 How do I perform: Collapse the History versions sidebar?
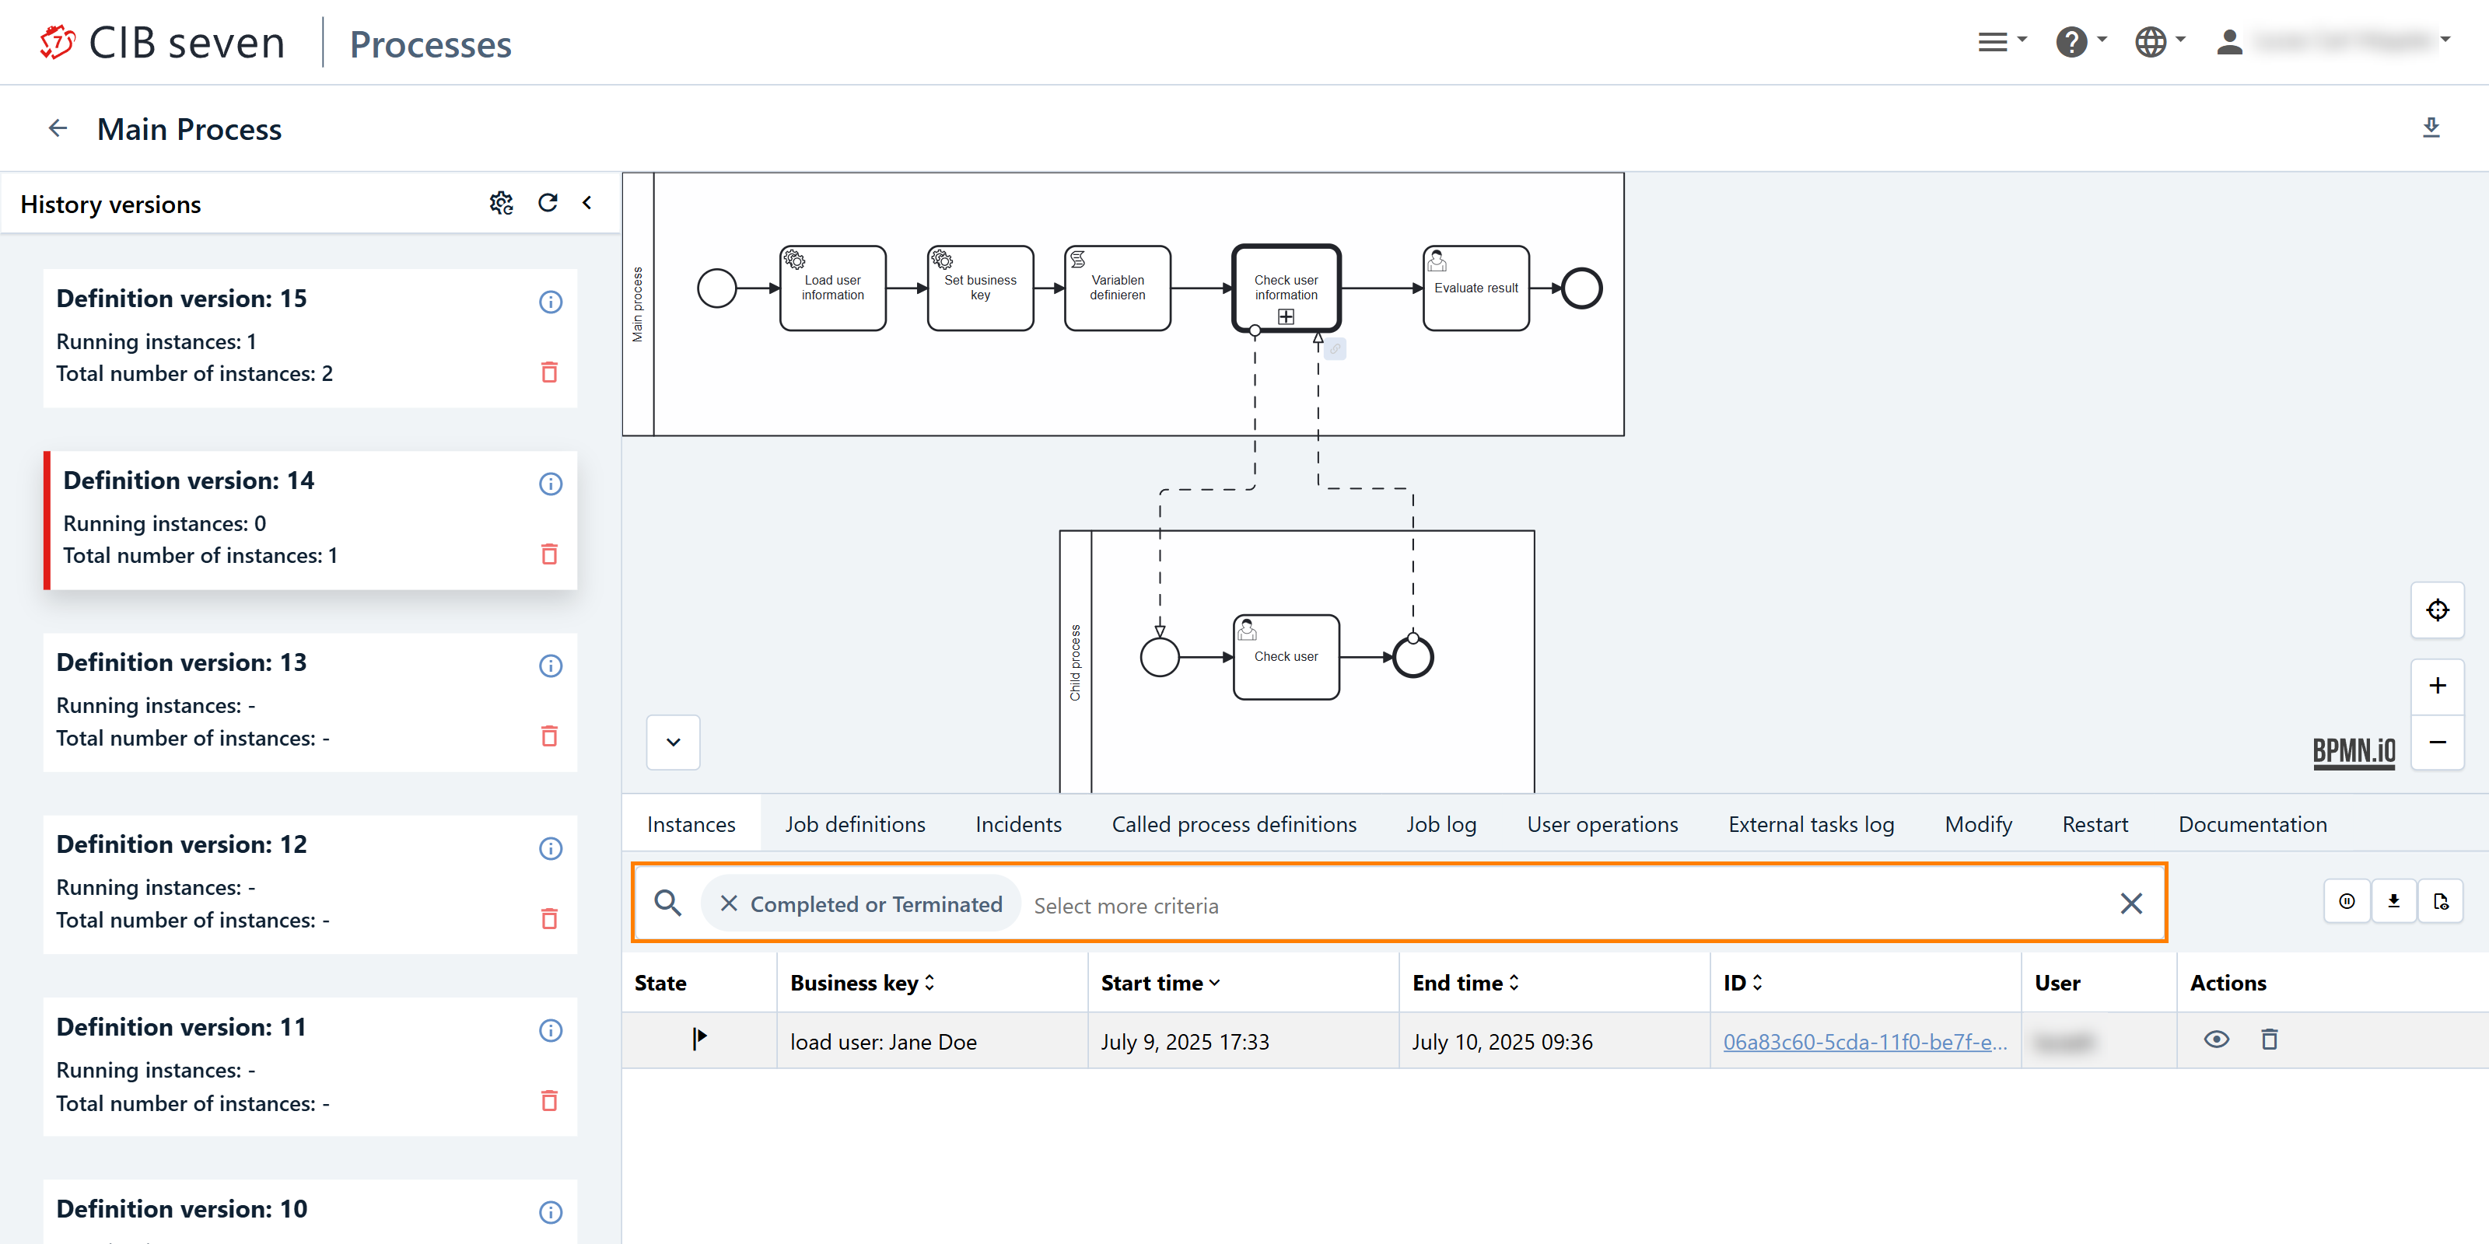tap(586, 203)
